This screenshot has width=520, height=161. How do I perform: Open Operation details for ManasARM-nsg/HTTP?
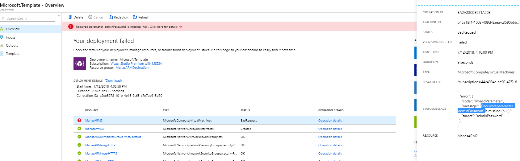point(330,145)
